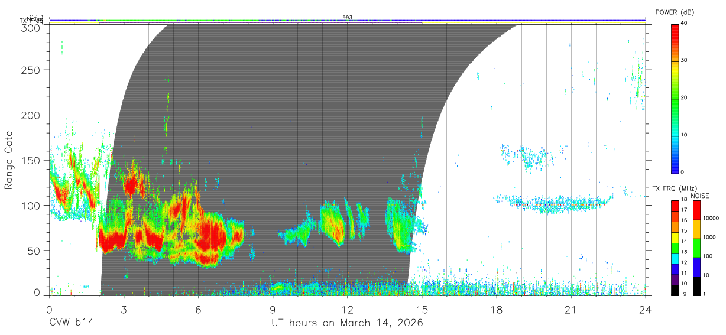The image size is (726, 335).
Task: Select the '14' label on the TX FRQ scale
Action: coord(683,241)
